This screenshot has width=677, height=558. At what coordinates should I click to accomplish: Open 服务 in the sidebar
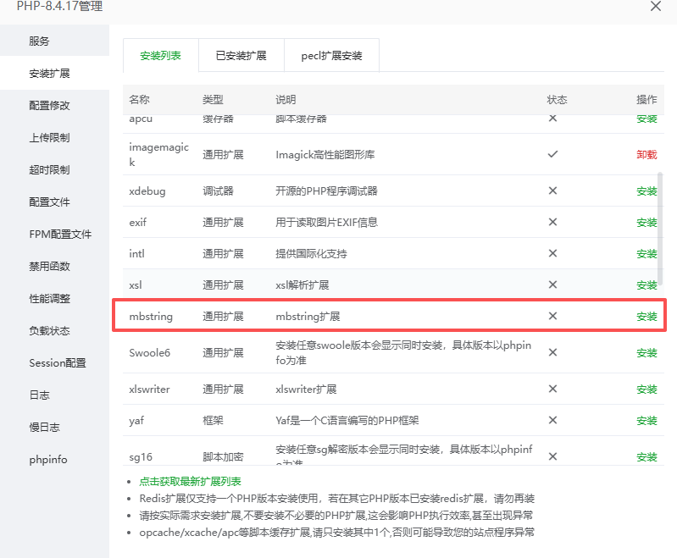[x=39, y=41]
